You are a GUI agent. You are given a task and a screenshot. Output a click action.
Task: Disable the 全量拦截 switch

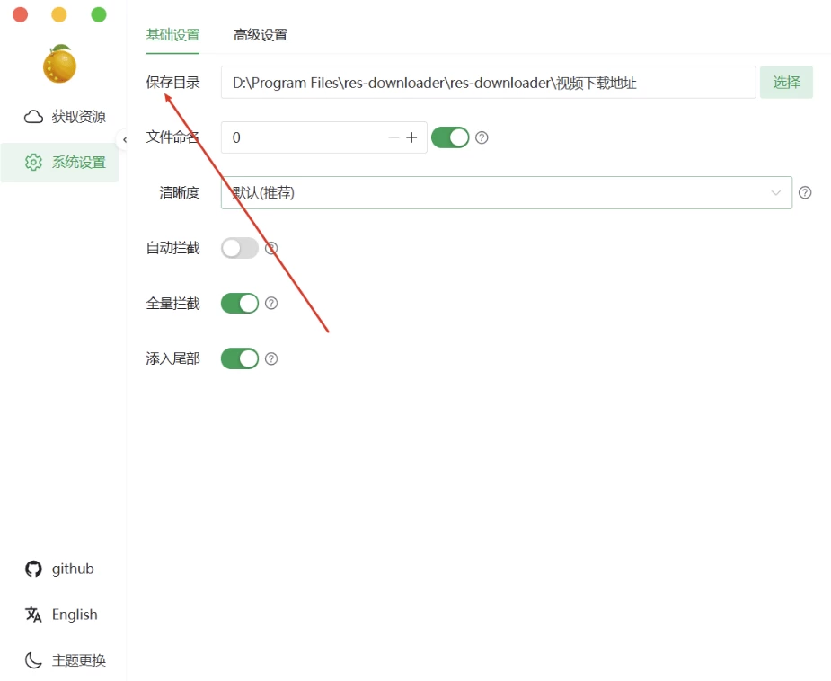coord(239,303)
